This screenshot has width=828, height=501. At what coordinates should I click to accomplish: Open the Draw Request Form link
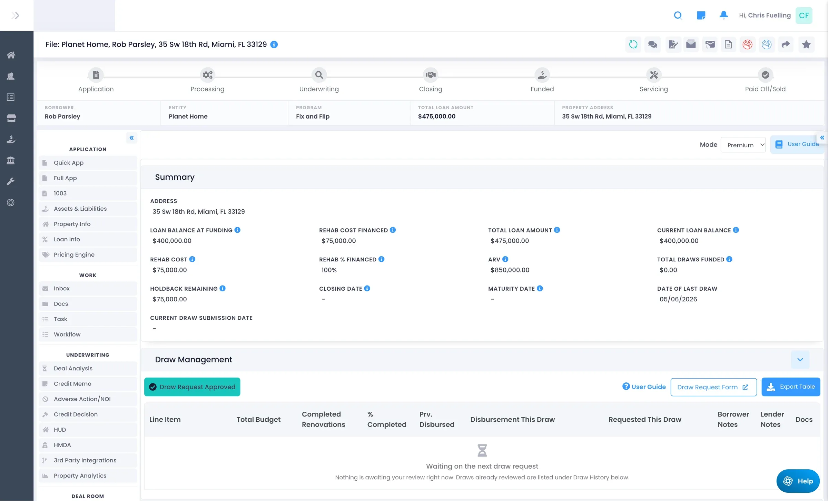coord(713,387)
